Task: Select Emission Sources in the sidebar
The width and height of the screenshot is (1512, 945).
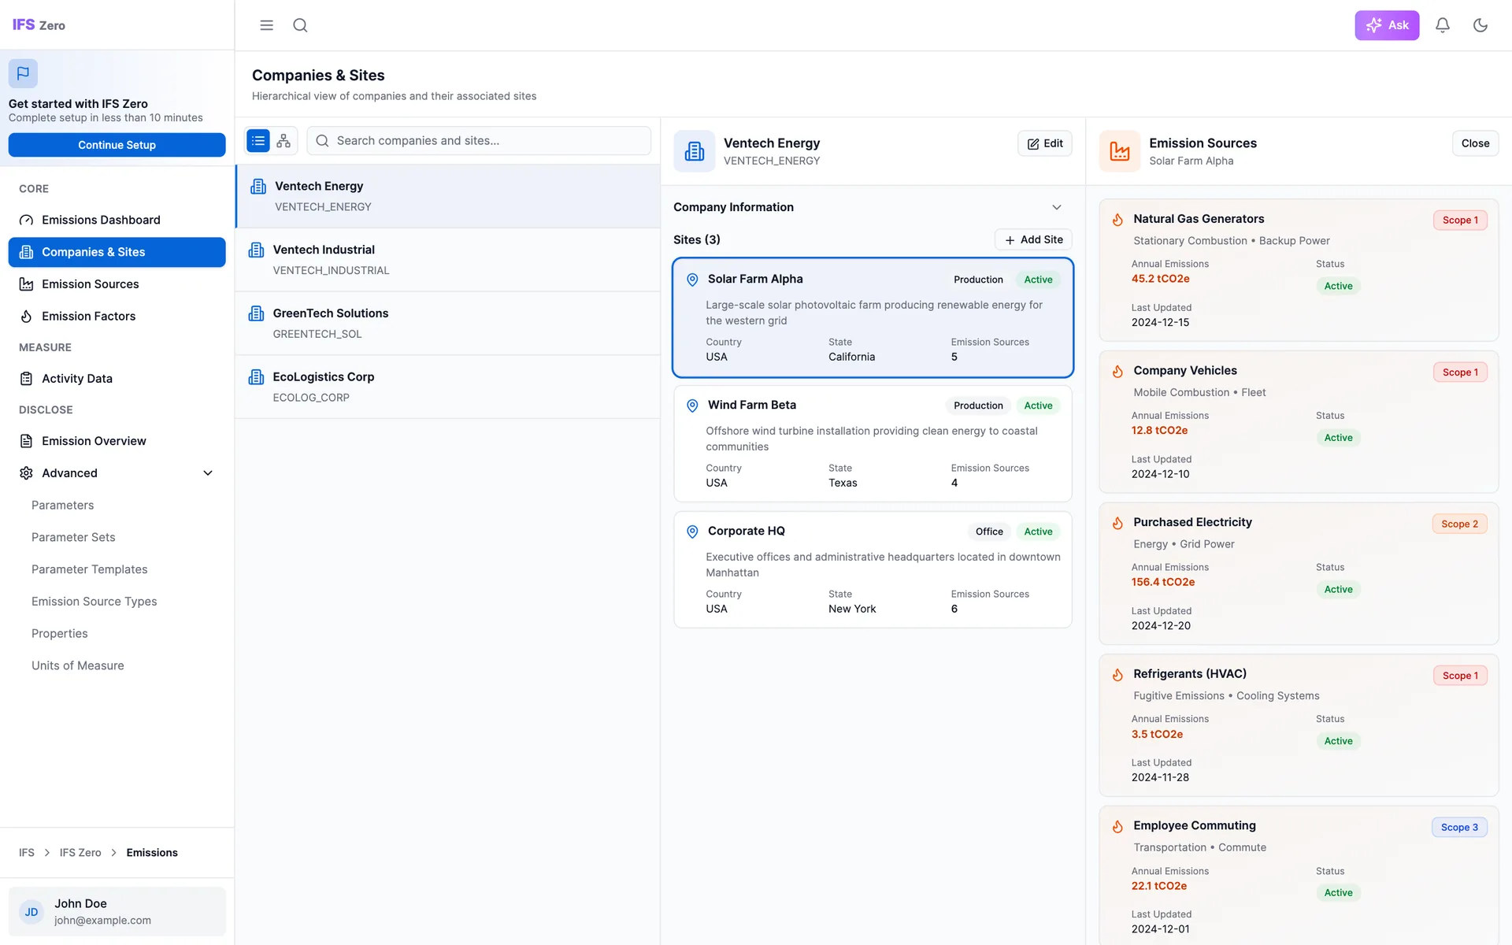Action: (x=90, y=283)
